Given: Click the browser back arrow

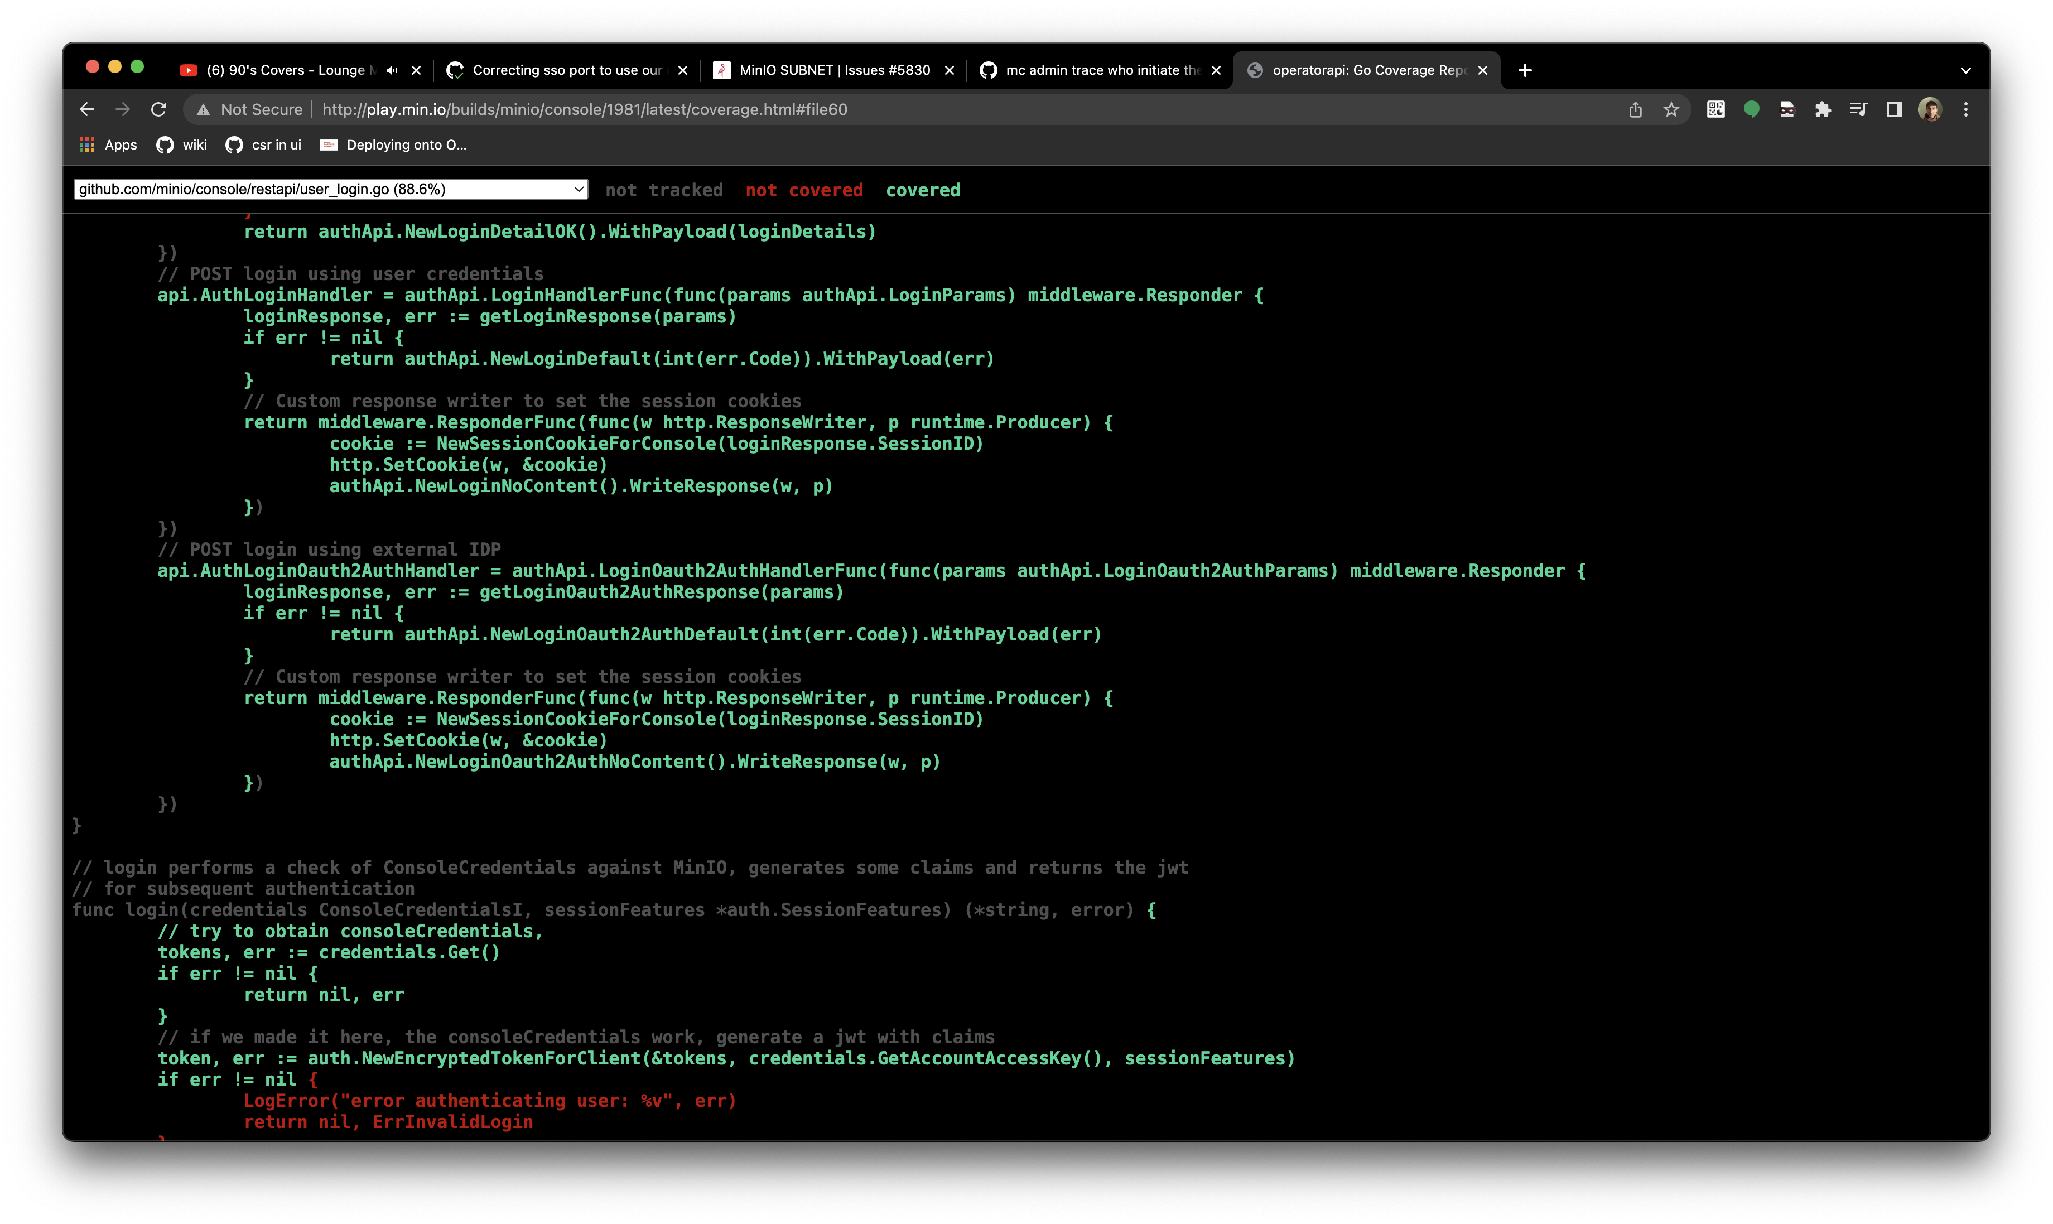Looking at the screenshot, I should click(86, 110).
